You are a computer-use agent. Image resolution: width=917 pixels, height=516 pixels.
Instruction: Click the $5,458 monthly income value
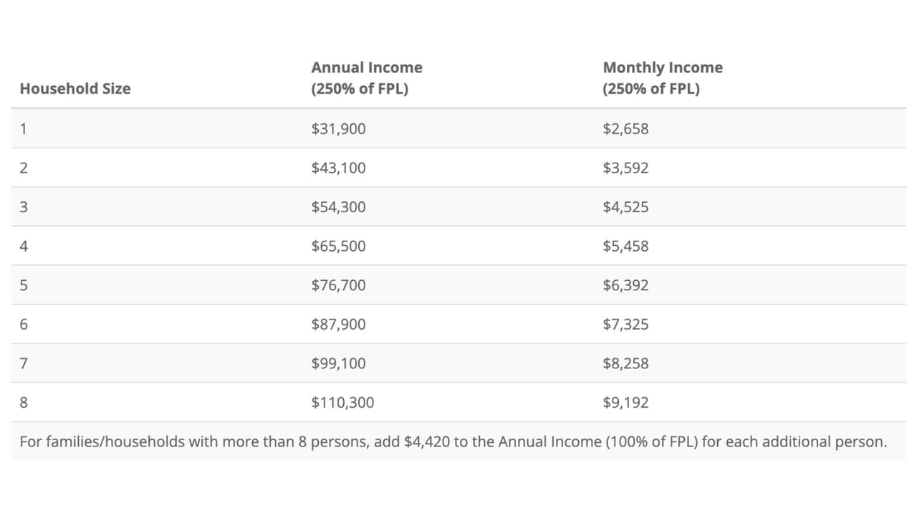625,247
